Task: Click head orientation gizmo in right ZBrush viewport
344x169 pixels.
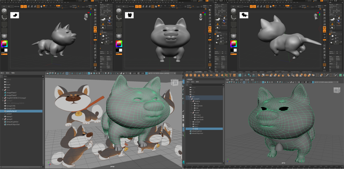Action: tap(315, 17)
